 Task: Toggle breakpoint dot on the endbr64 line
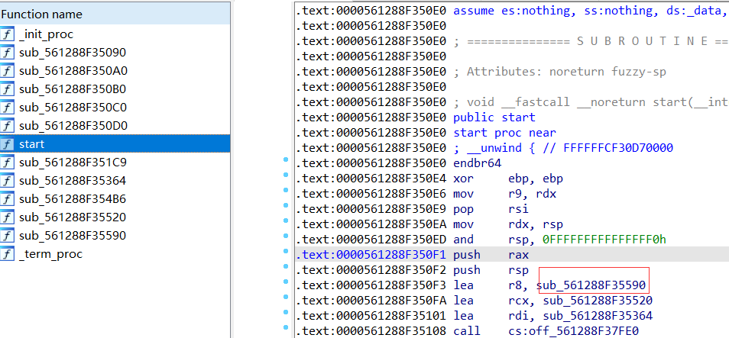pyautogui.click(x=286, y=163)
